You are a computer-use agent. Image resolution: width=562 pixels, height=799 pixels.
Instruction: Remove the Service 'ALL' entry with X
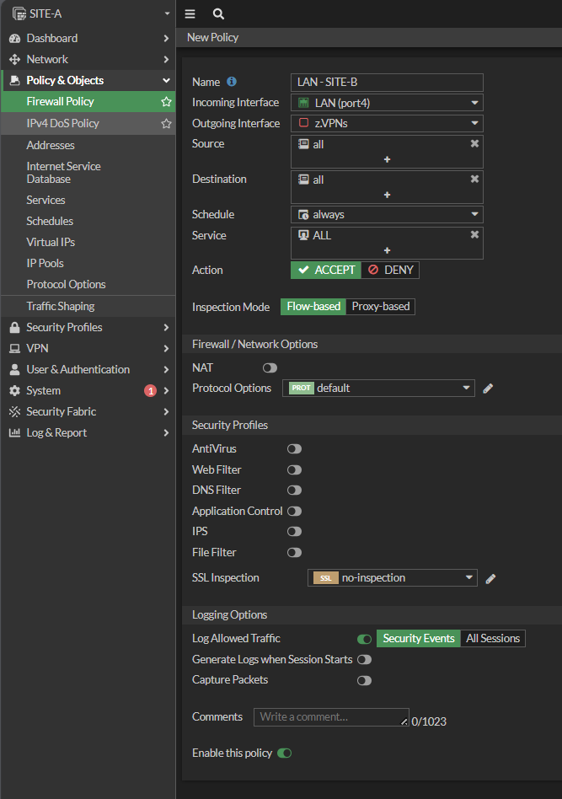coord(474,235)
